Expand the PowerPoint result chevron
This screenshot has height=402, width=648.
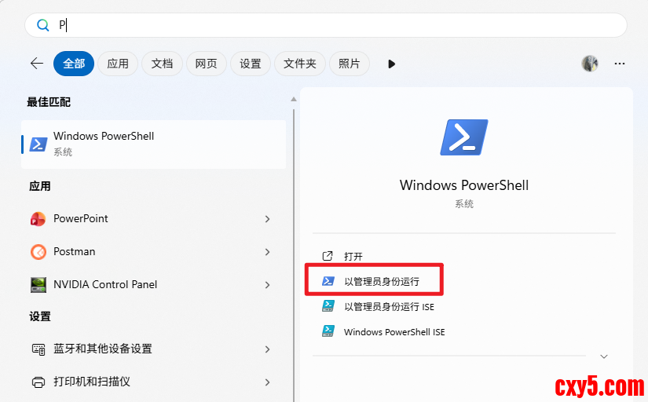(x=267, y=219)
